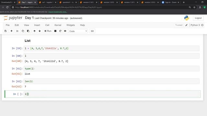Viewport: 207px width, 116px height.
Task: Click the Trusted notebook indicator
Action: coord(179,25)
